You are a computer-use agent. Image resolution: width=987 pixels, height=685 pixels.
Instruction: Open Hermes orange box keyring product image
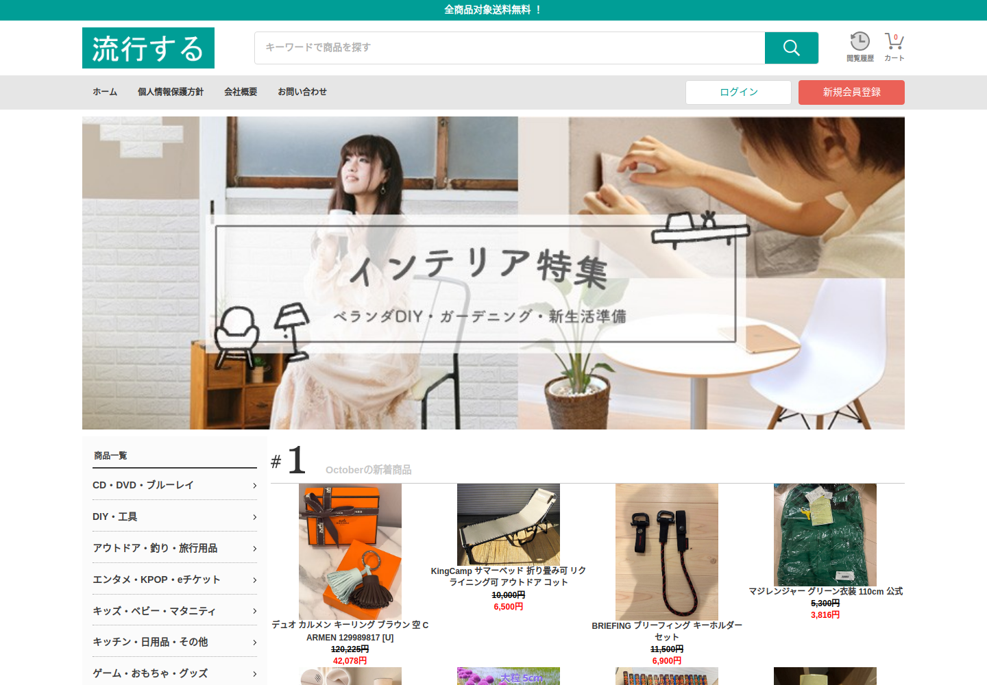click(x=350, y=551)
